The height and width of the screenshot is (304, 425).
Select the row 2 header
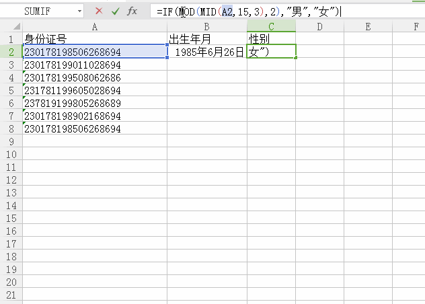coord(11,52)
